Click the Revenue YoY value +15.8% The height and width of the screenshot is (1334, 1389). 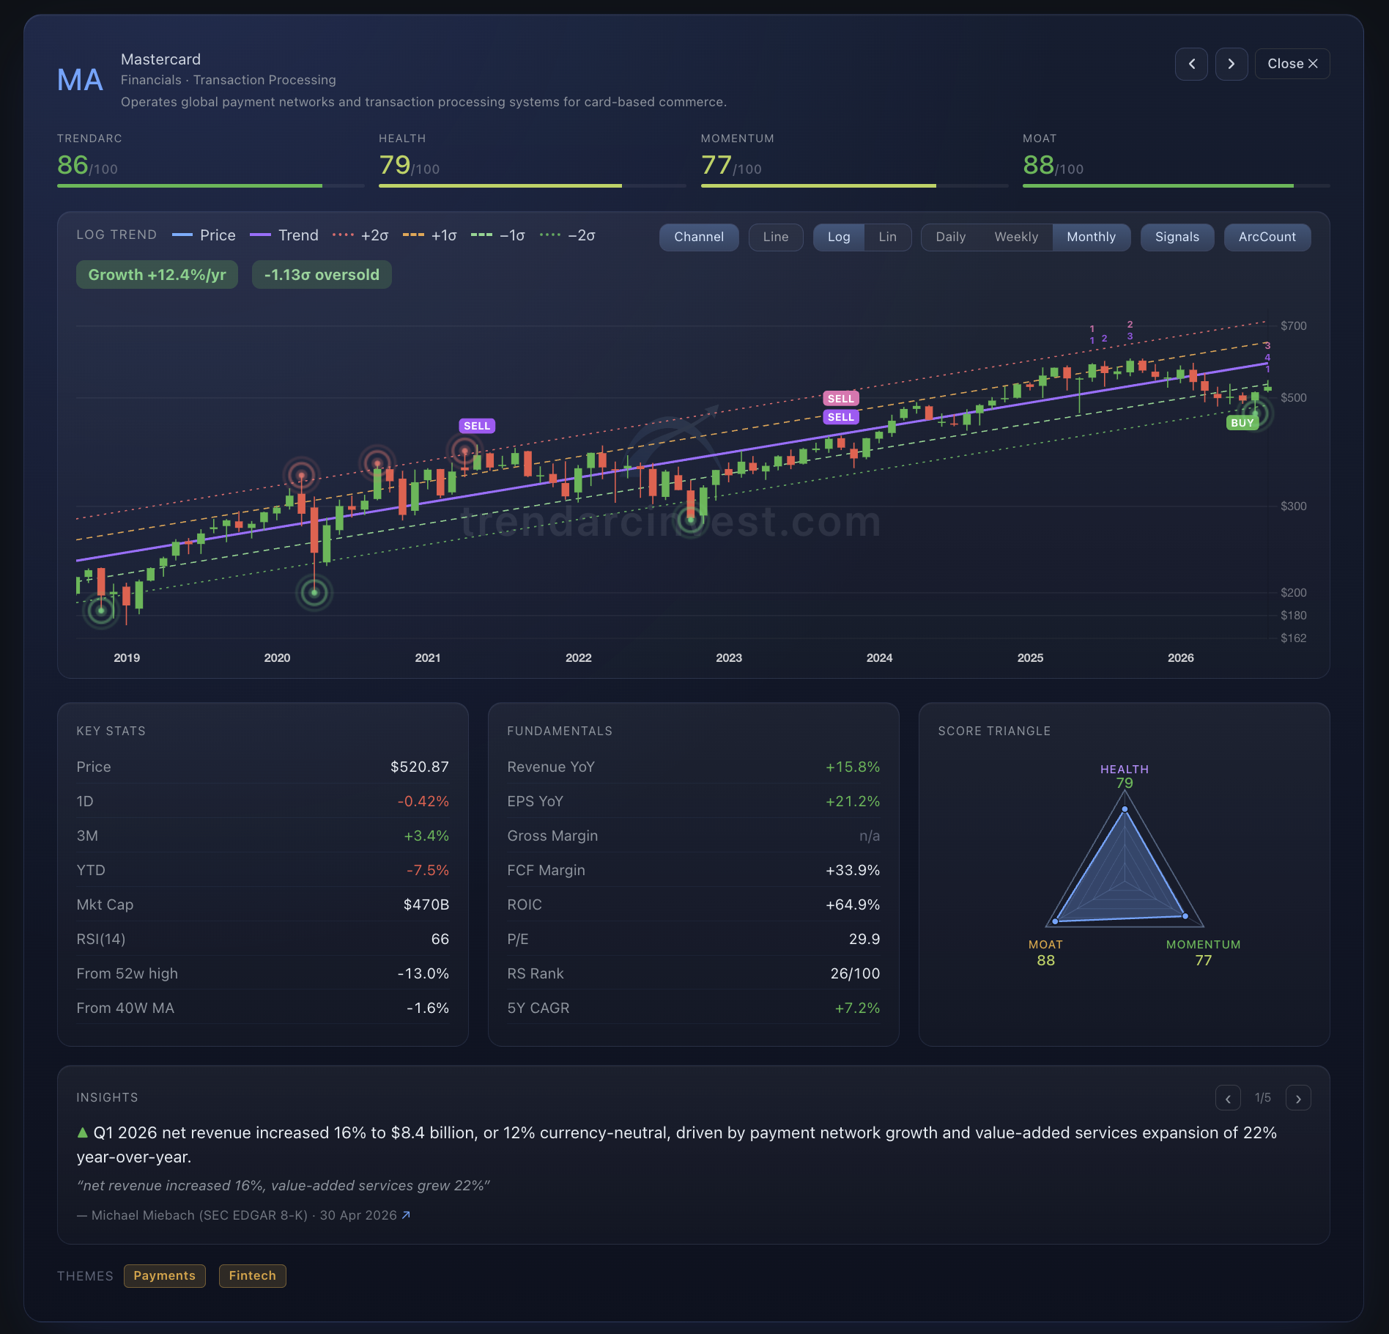point(853,767)
